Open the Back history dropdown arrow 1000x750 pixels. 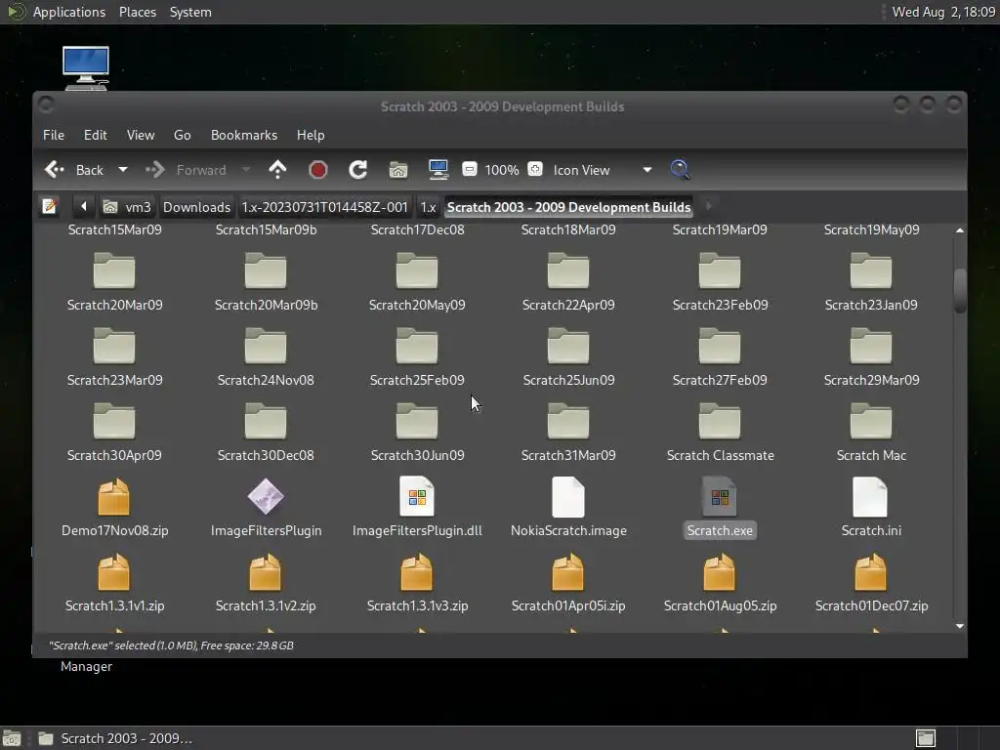pos(123,170)
